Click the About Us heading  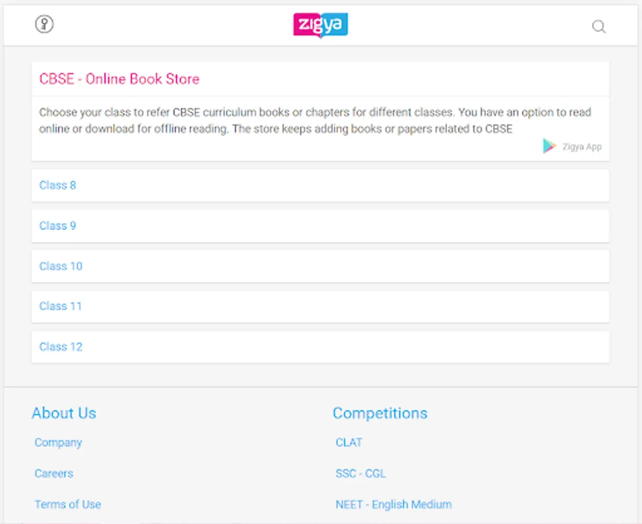(x=64, y=413)
